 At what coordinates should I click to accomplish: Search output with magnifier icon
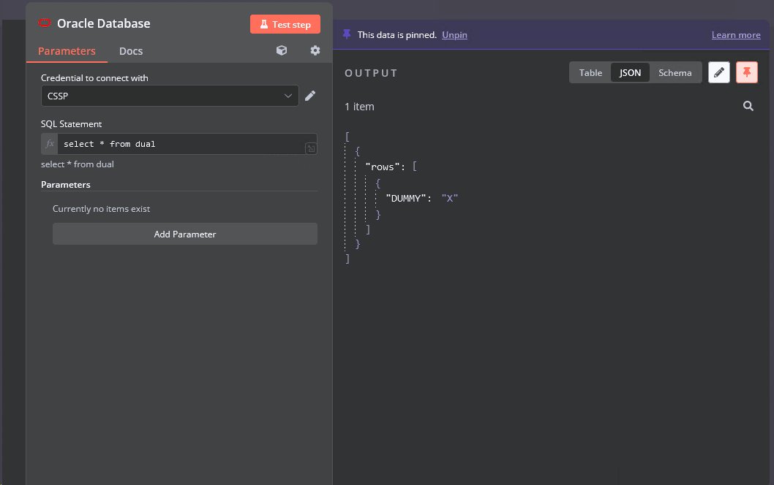[748, 106]
